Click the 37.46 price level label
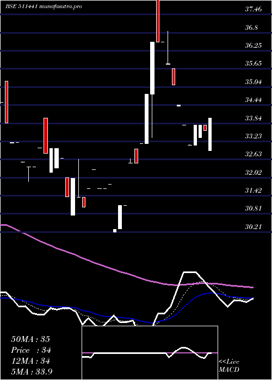 click(254, 9)
